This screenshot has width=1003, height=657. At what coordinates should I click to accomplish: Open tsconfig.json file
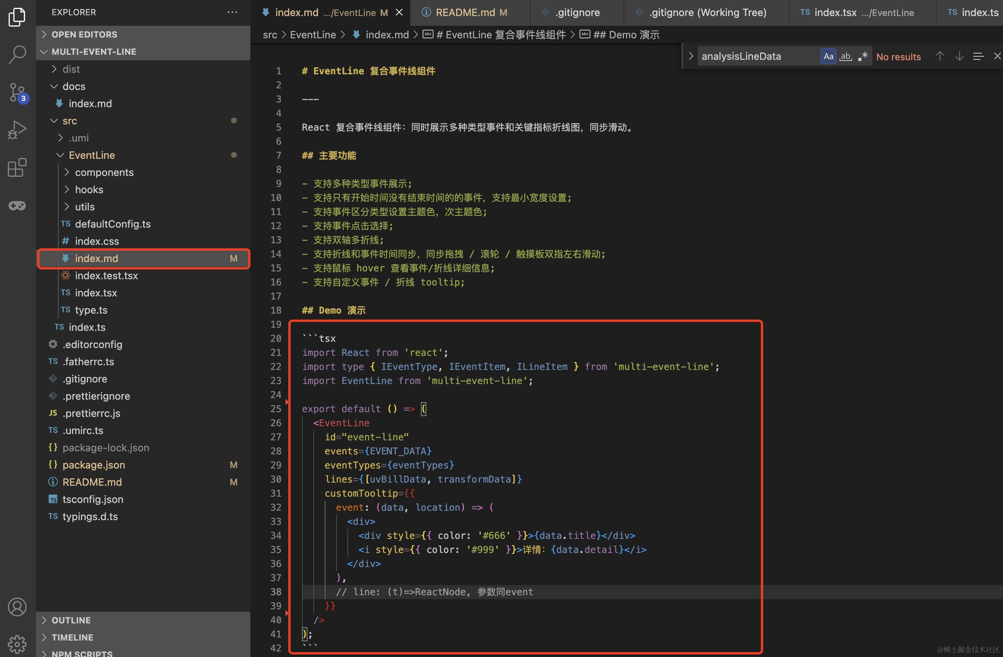143,499
